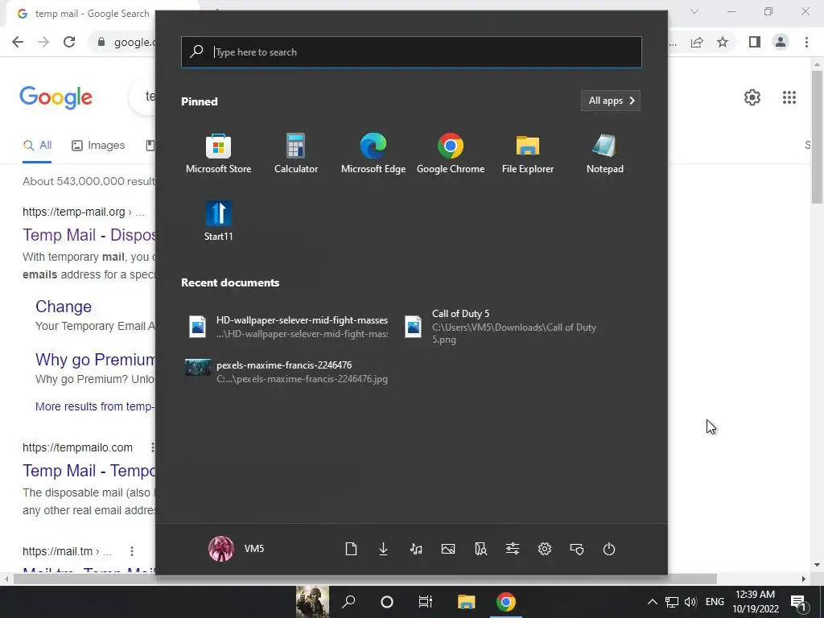Open Documents folder icon in Start footer
The width and height of the screenshot is (824, 618).
(x=351, y=549)
